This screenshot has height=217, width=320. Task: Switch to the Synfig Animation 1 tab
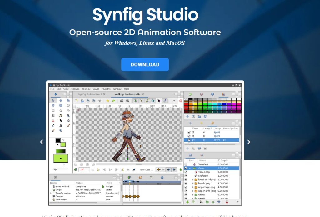pyautogui.click(x=90, y=94)
